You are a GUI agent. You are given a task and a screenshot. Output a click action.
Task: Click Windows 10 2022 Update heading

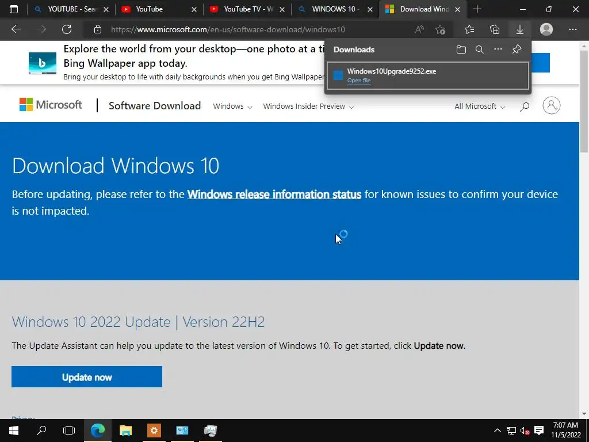[x=138, y=322]
